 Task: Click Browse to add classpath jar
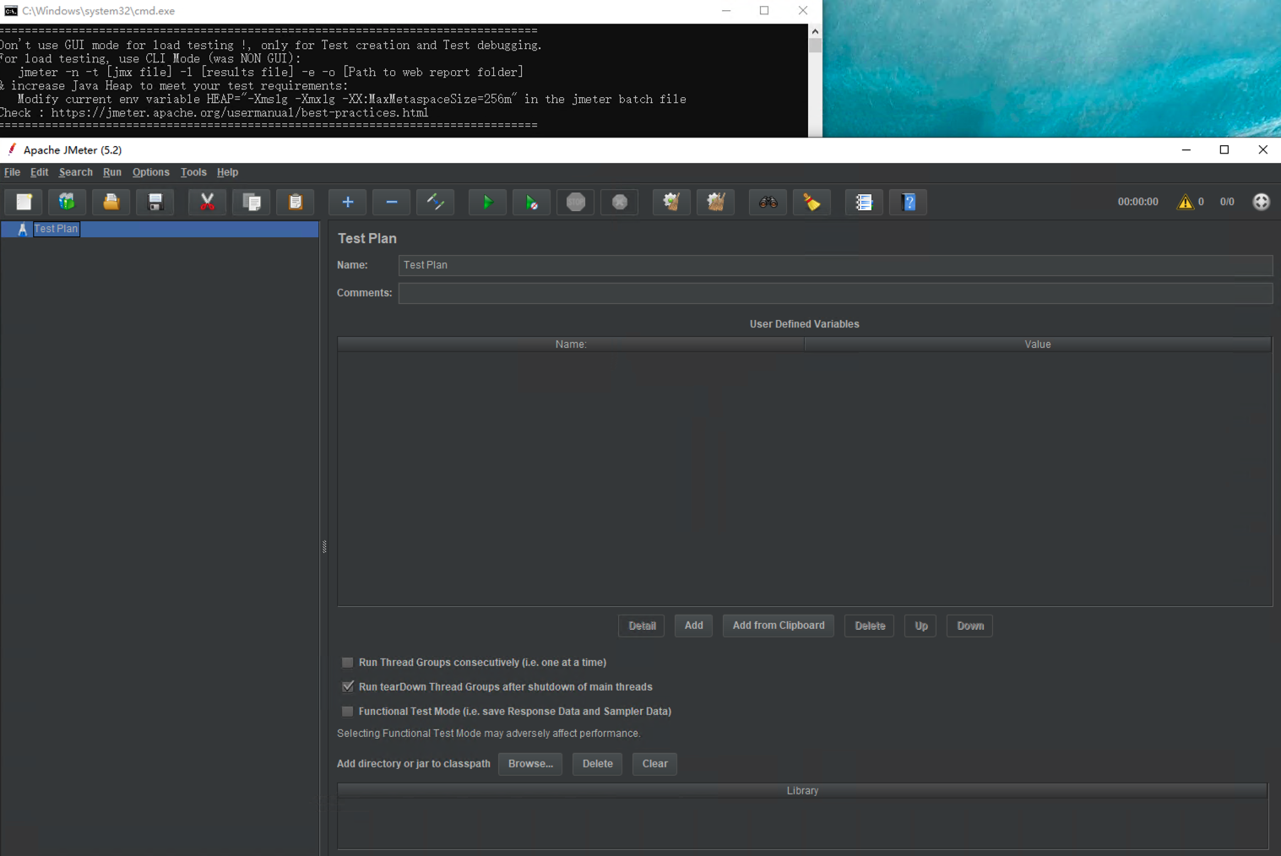(x=530, y=764)
